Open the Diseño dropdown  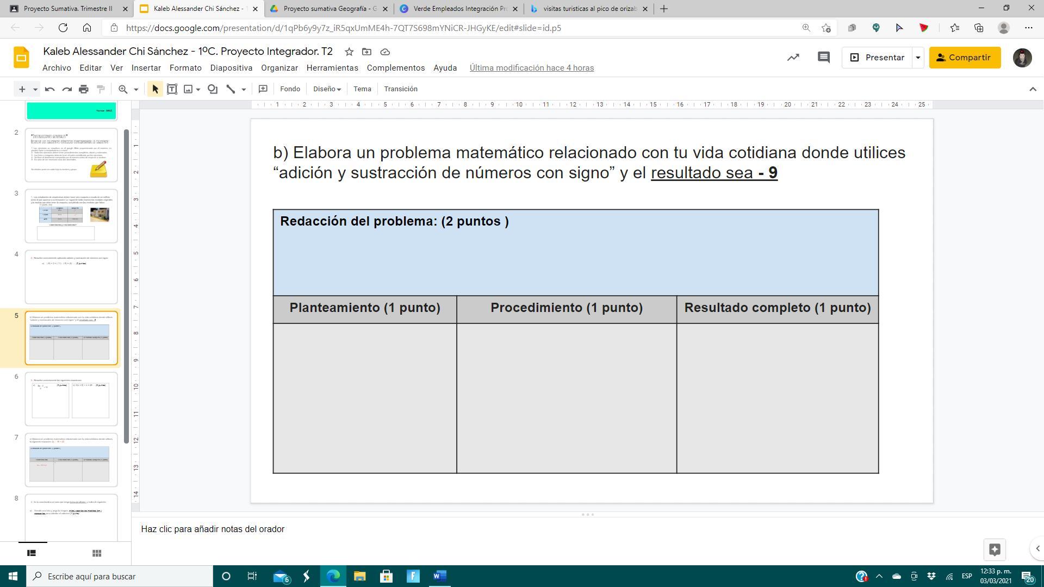(x=327, y=89)
